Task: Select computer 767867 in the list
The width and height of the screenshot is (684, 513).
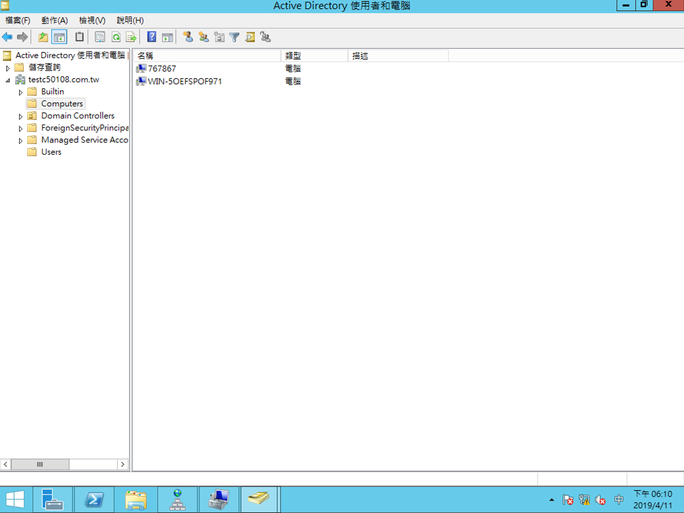Action: 162,69
